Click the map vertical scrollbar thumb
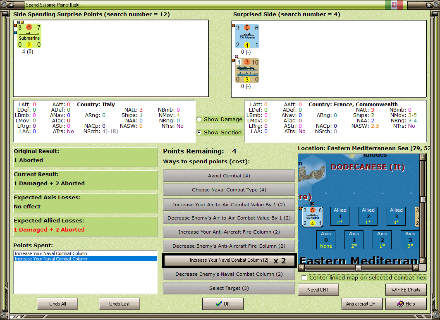Image resolution: width=440 pixels, height=320 pixels. [x=423, y=199]
